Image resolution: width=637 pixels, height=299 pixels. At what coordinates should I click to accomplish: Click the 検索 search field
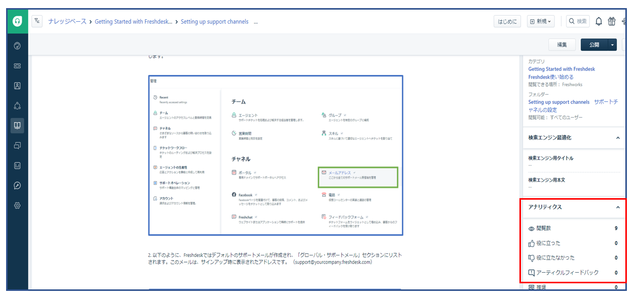pos(578,21)
